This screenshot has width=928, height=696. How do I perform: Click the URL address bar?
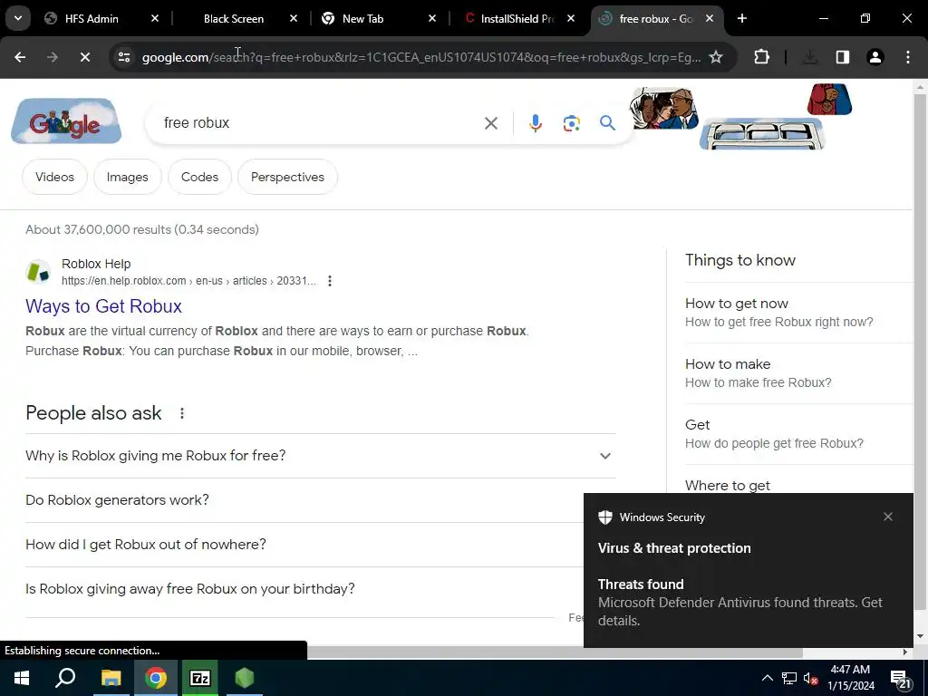[x=420, y=57]
